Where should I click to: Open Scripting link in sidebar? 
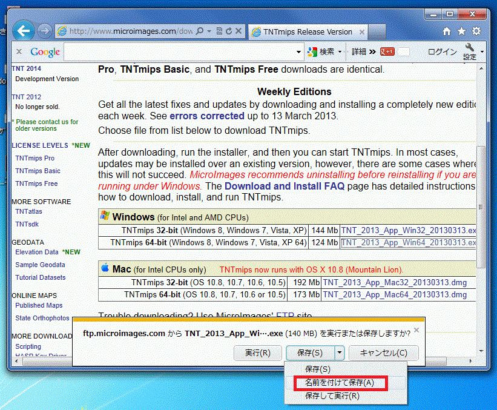(28, 346)
